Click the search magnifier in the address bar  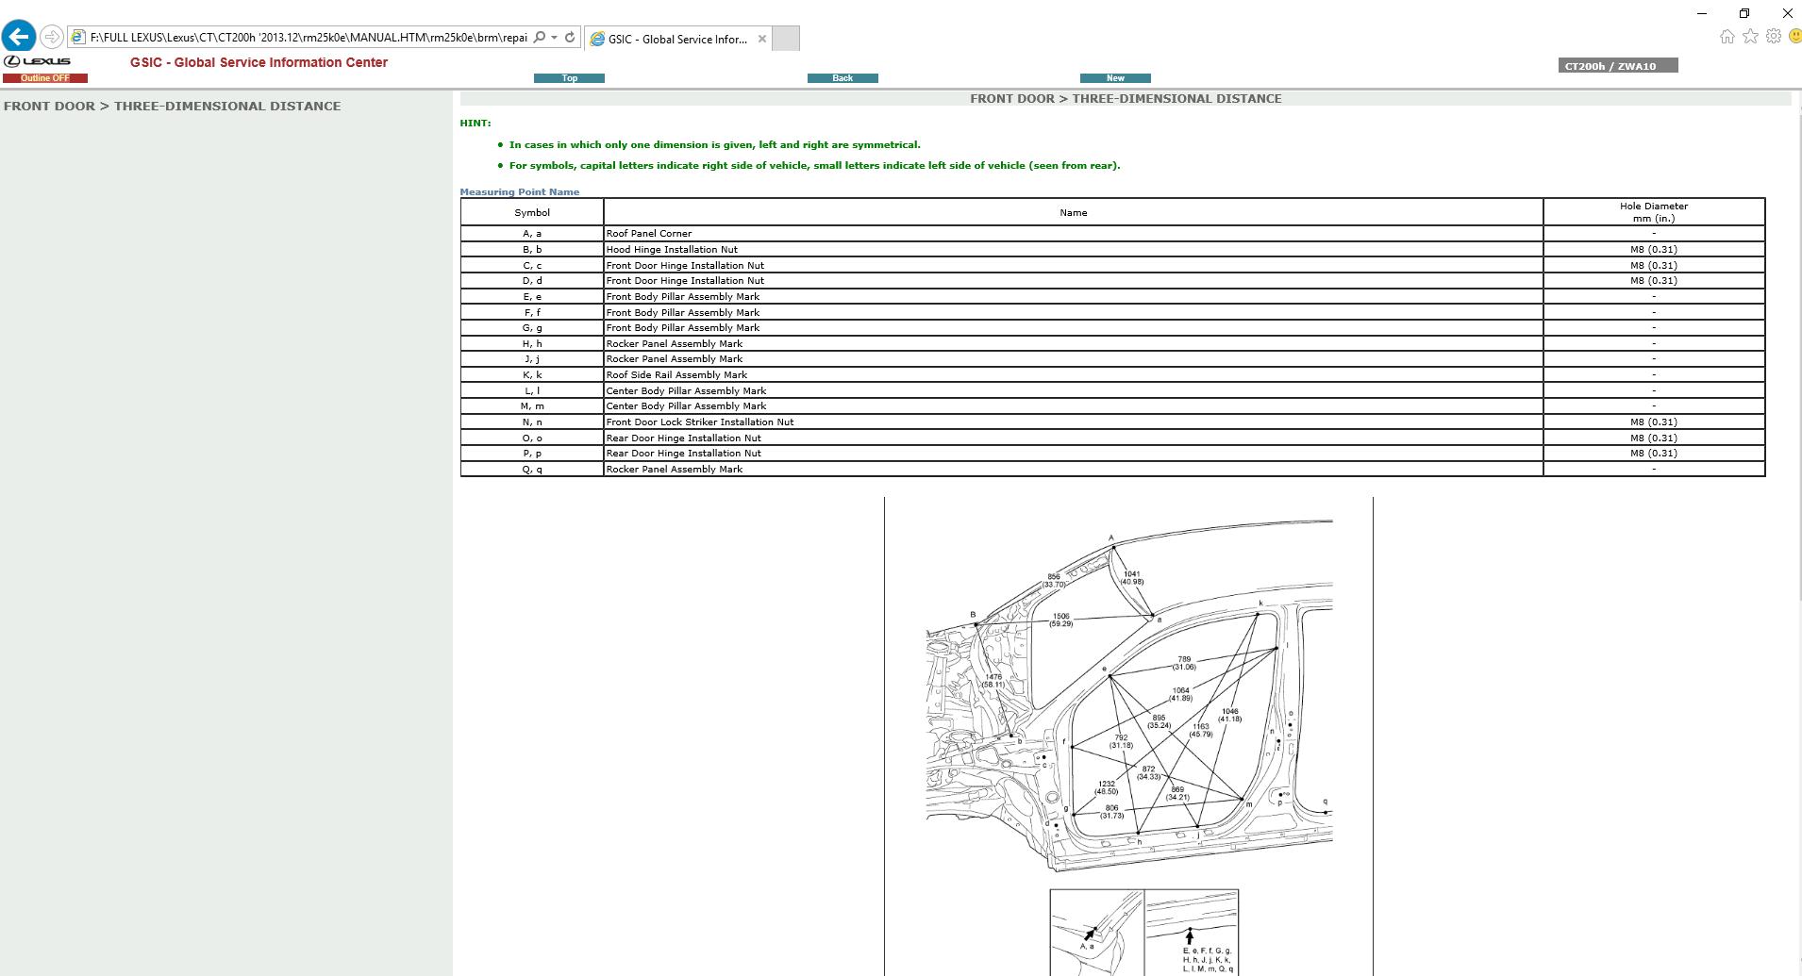click(538, 38)
